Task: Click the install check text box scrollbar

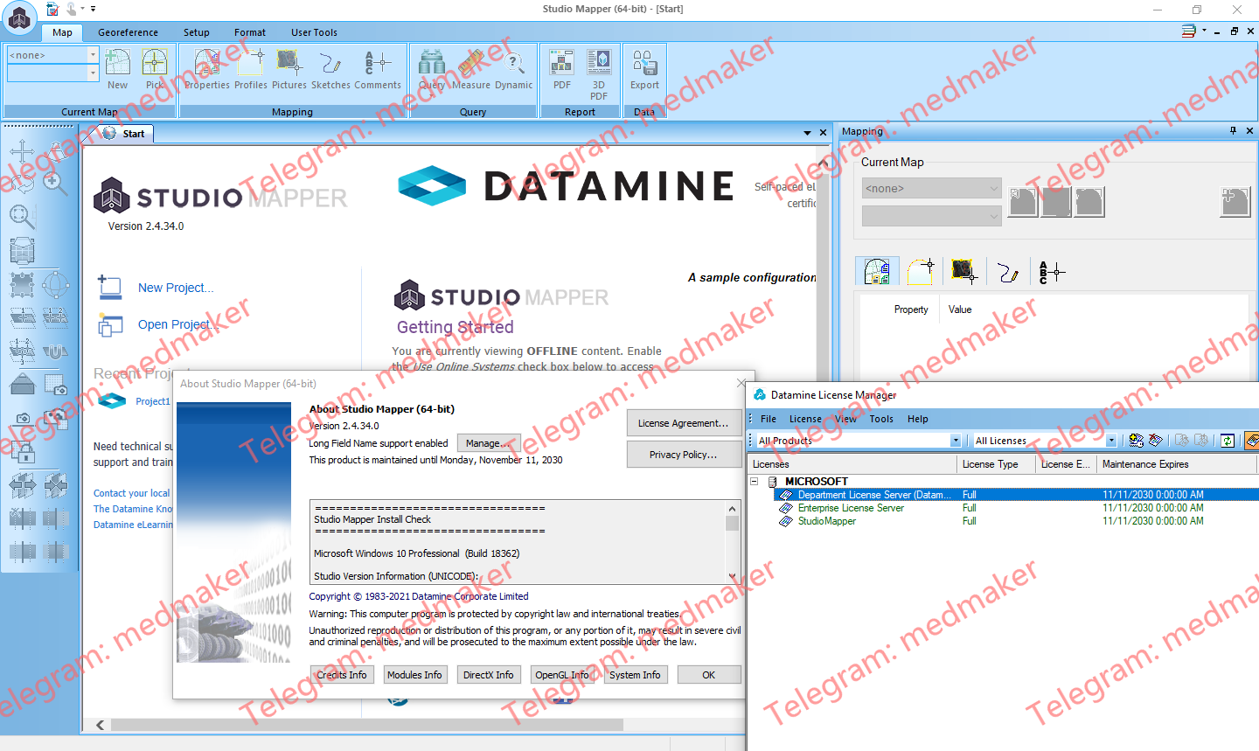Action: (x=733, y=542)
